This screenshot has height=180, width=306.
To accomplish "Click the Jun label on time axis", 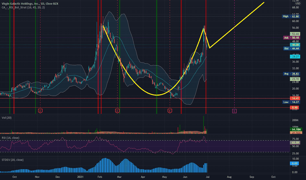I will [185, 177].
